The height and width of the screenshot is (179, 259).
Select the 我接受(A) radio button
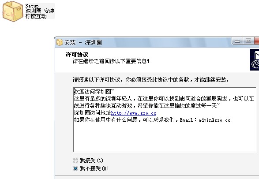tap(75, 160)
